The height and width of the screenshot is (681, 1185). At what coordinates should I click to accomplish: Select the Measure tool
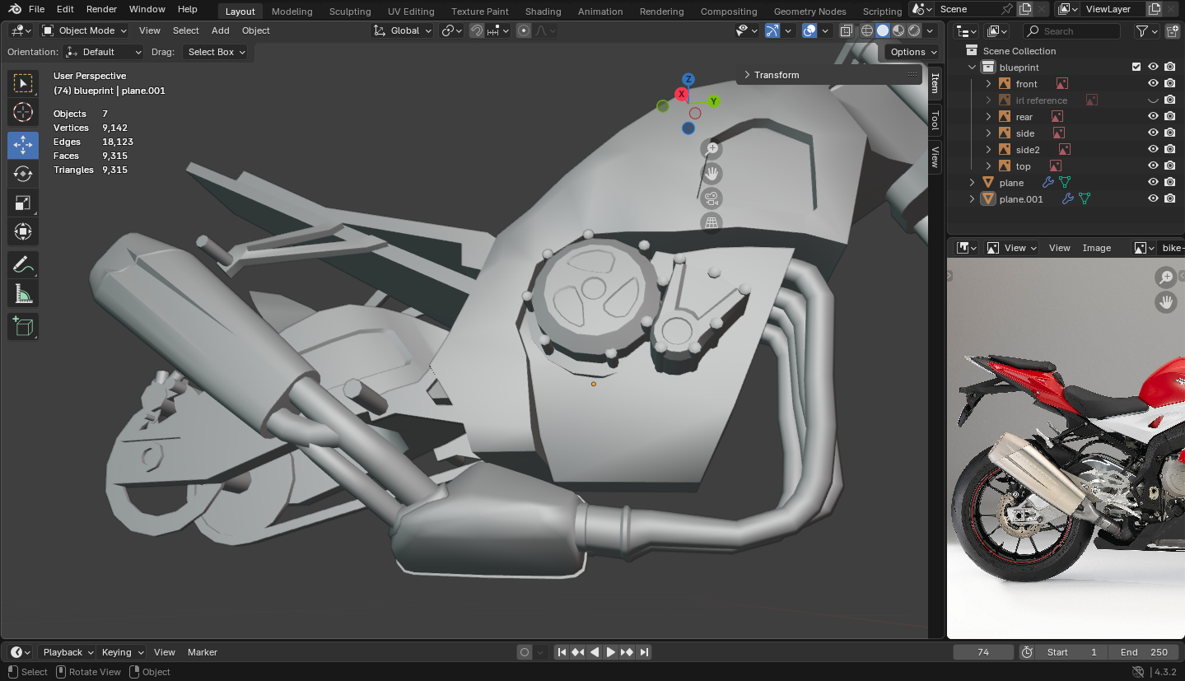23,294
